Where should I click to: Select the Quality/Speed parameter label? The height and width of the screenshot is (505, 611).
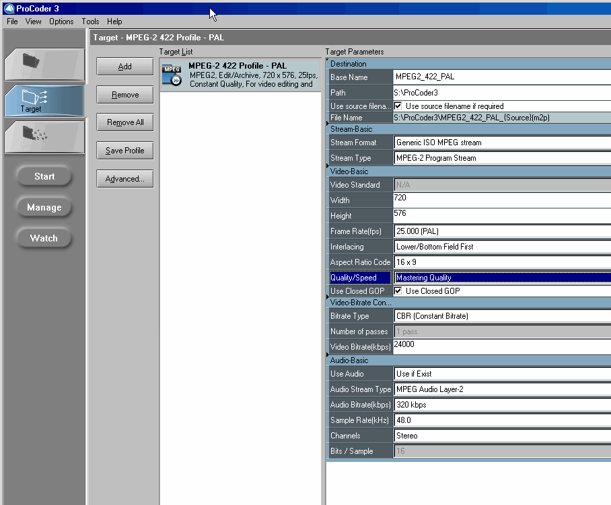(x=360, y=278)
